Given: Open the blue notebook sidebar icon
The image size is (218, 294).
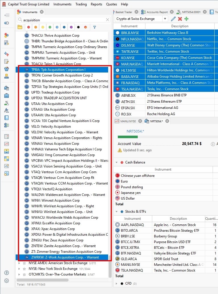Looking at the screenshot, I should point(6,118).
